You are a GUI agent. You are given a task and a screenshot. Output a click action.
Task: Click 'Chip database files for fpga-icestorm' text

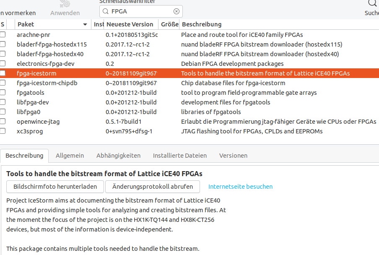(x=233, y=83)
